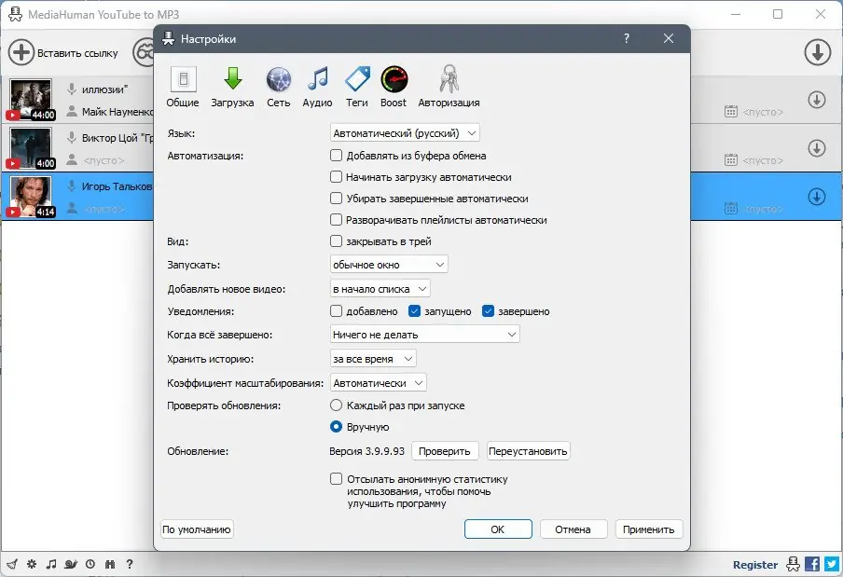Open settings via the gear icon at bottom
The width and height of the screenshot is (843, 577).
(x=32, y=564)
